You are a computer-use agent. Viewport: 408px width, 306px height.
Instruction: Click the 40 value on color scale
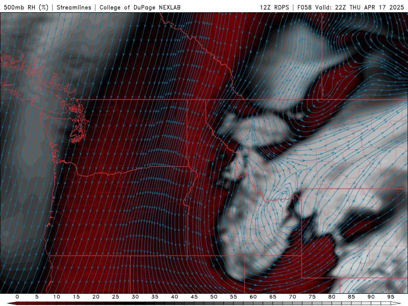click(x=174, y=297)
